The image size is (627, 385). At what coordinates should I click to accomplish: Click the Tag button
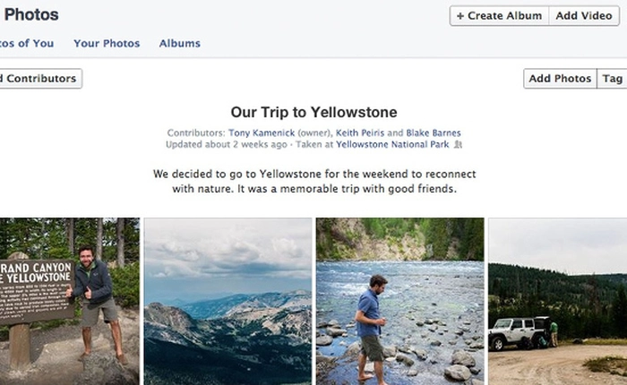[x=612, y=79]
